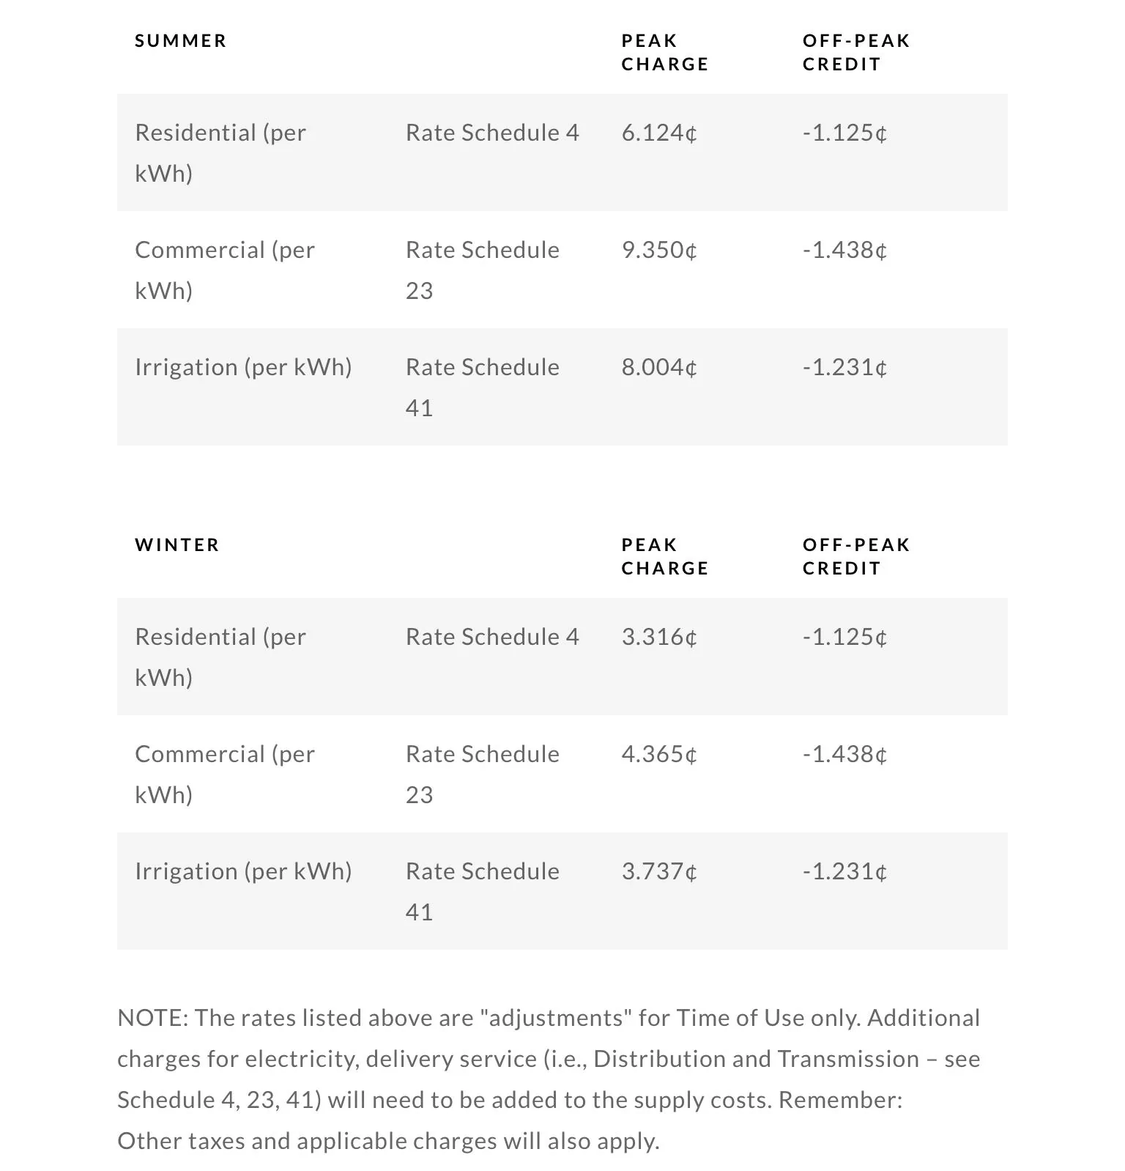The height and width of the screenshot is (1171, 1125).
Task: Click the NOTE paragraph about Time of Use adjustments
Action: click(548, 1079)
